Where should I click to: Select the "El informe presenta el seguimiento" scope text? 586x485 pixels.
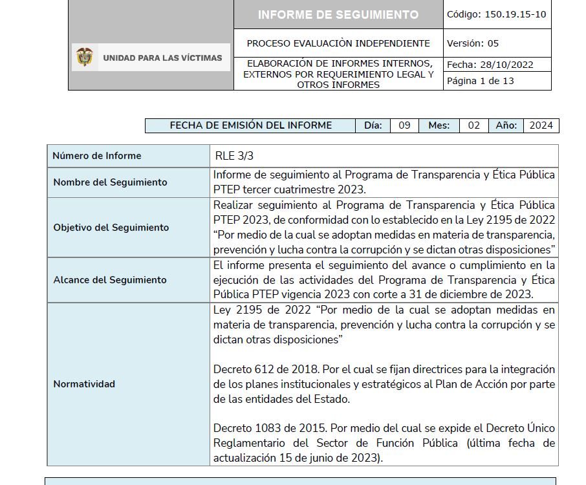(x=384, y=280)
